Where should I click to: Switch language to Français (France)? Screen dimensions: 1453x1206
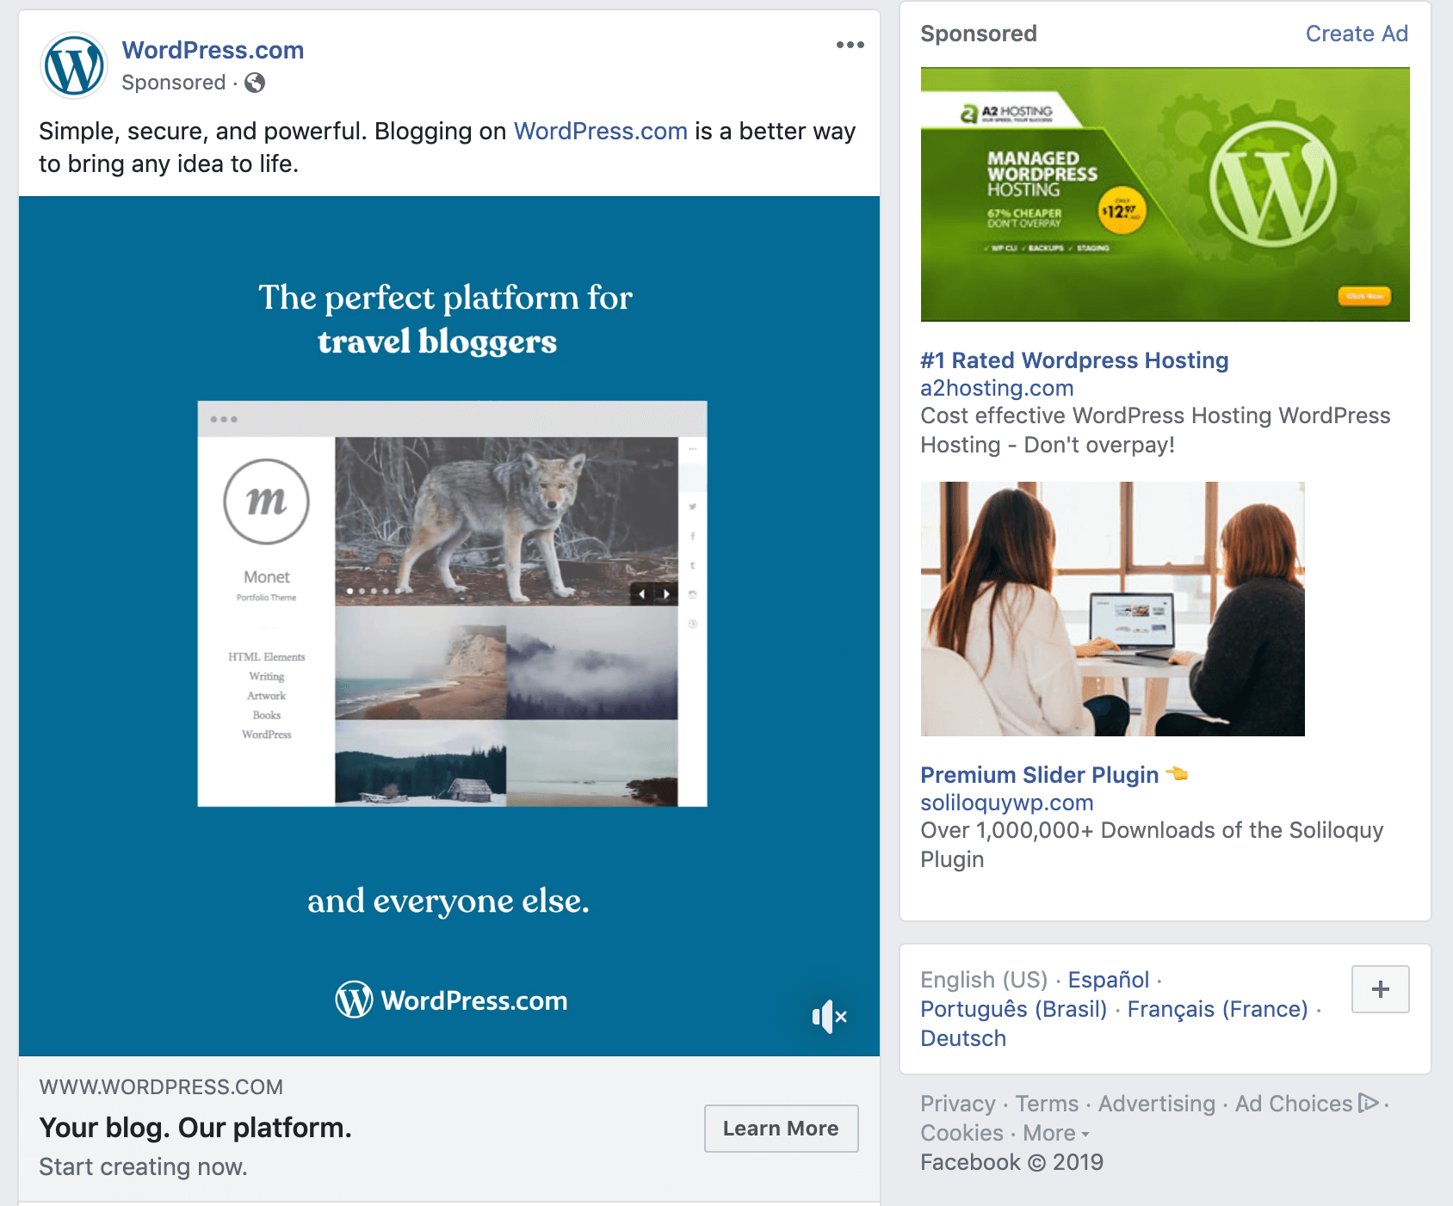pos(1218,1009)
